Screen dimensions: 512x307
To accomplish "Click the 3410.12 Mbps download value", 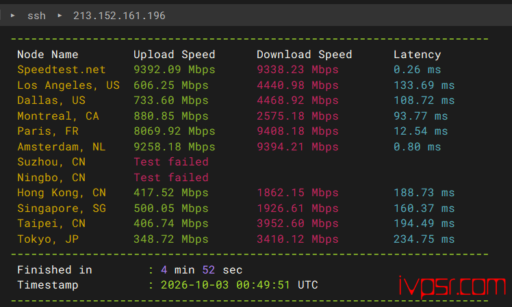I will tap(298, 239).
